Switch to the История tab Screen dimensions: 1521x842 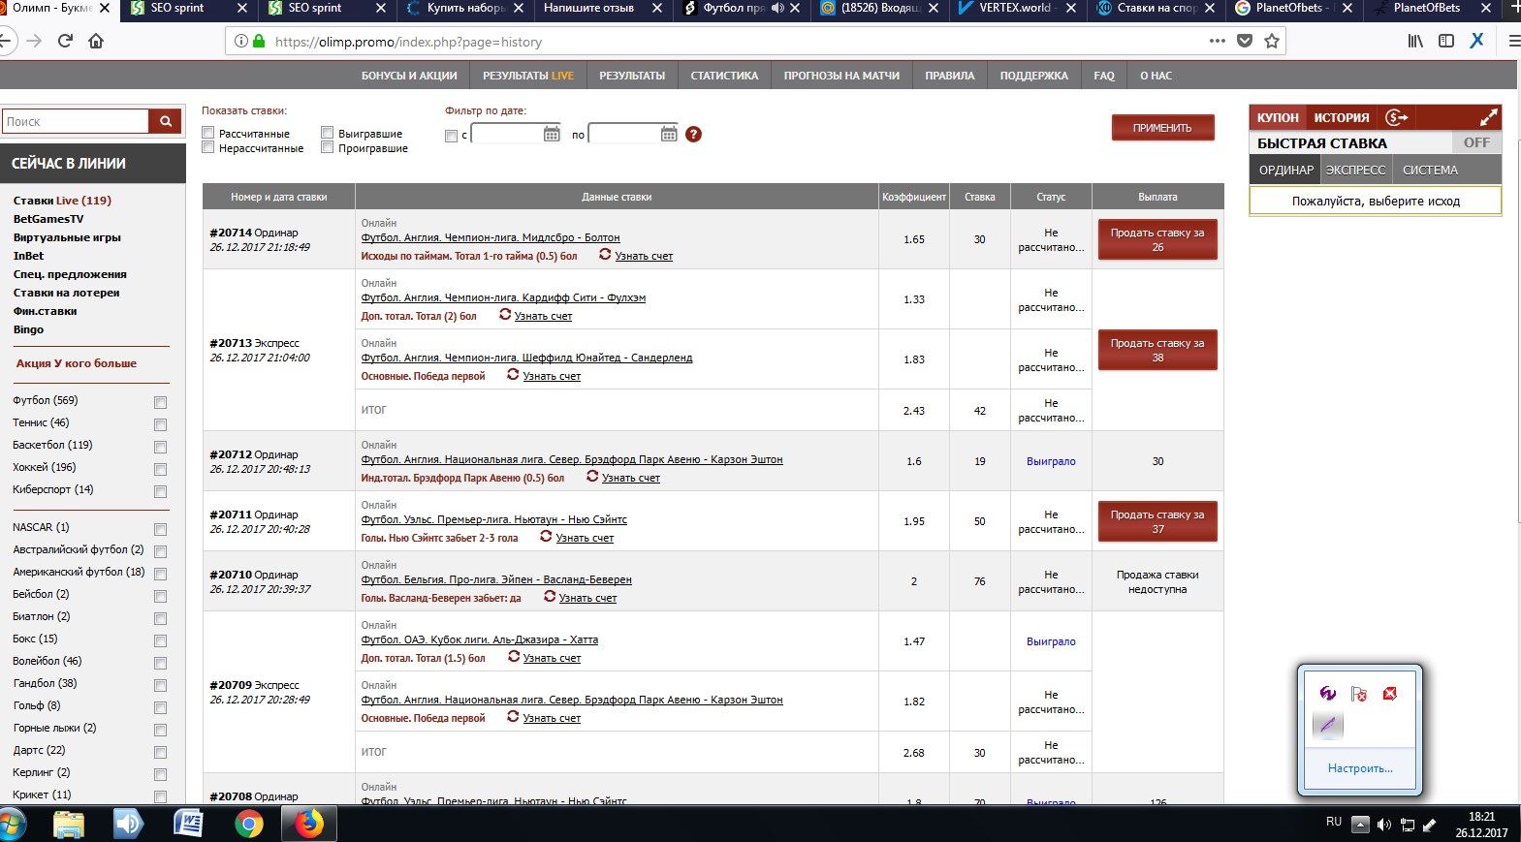click(x=1342, y=117)
